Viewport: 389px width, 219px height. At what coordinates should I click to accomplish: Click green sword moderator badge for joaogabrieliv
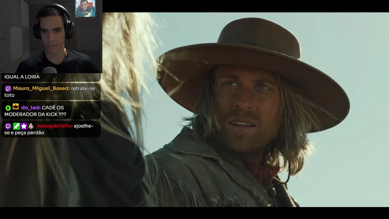(x=16, y=126)
